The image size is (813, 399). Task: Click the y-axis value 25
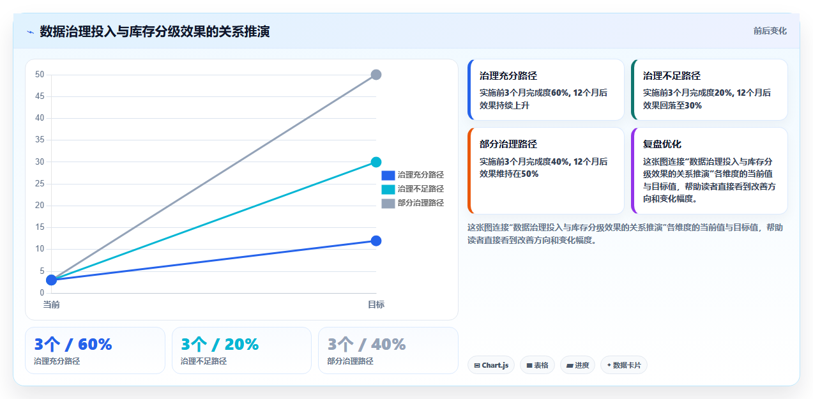[40, 184]
